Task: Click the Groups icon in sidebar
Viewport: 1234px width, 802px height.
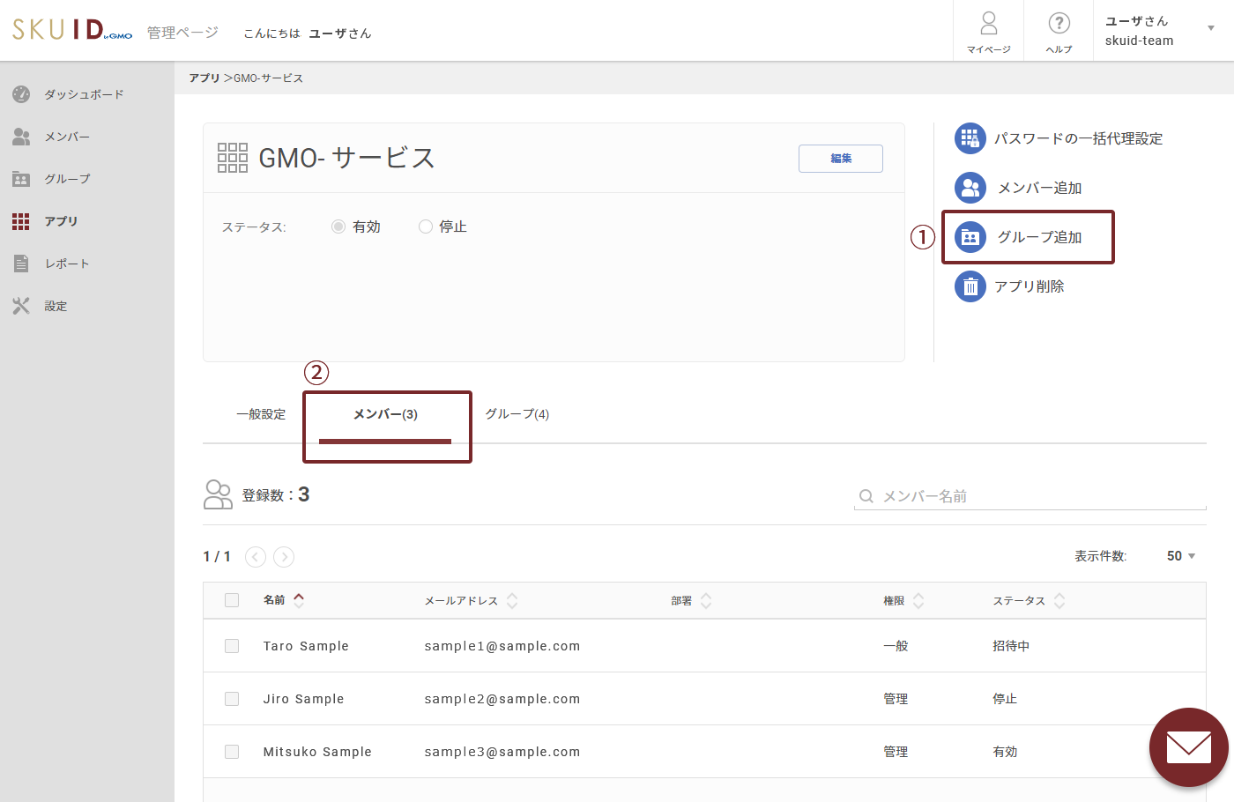Action: click(21, 179)
